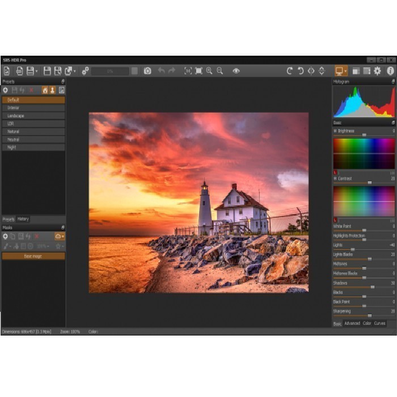Toggle the home built-in presets filter

45,90
